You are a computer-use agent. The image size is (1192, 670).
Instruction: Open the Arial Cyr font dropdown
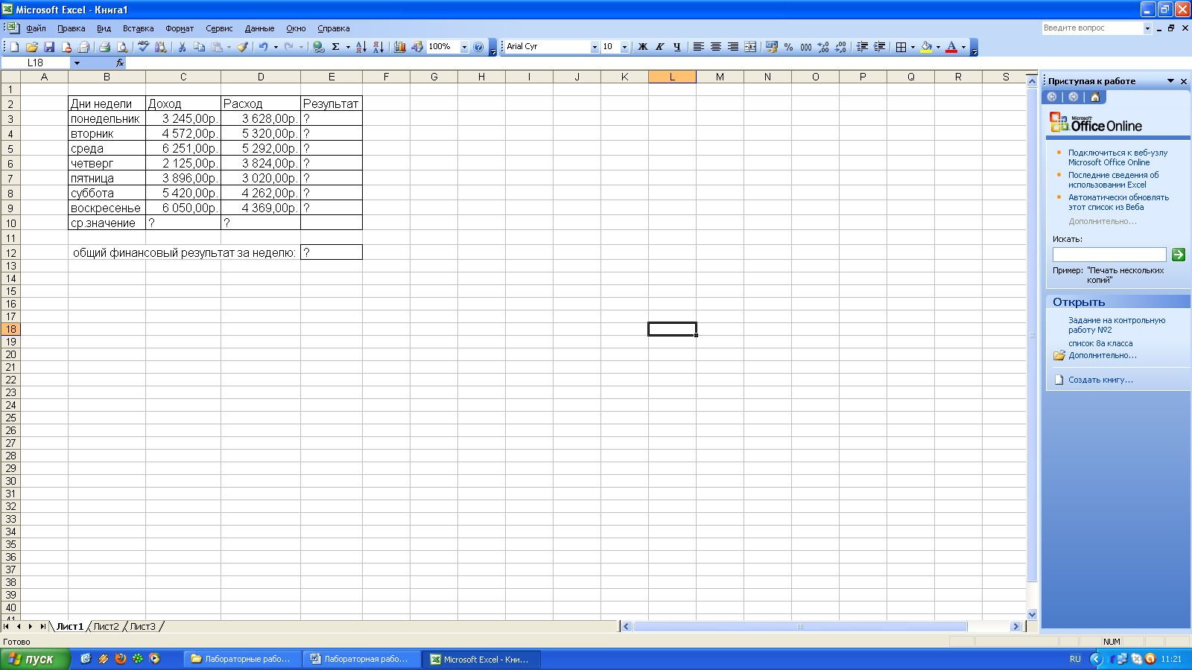(x=595, y=47)
